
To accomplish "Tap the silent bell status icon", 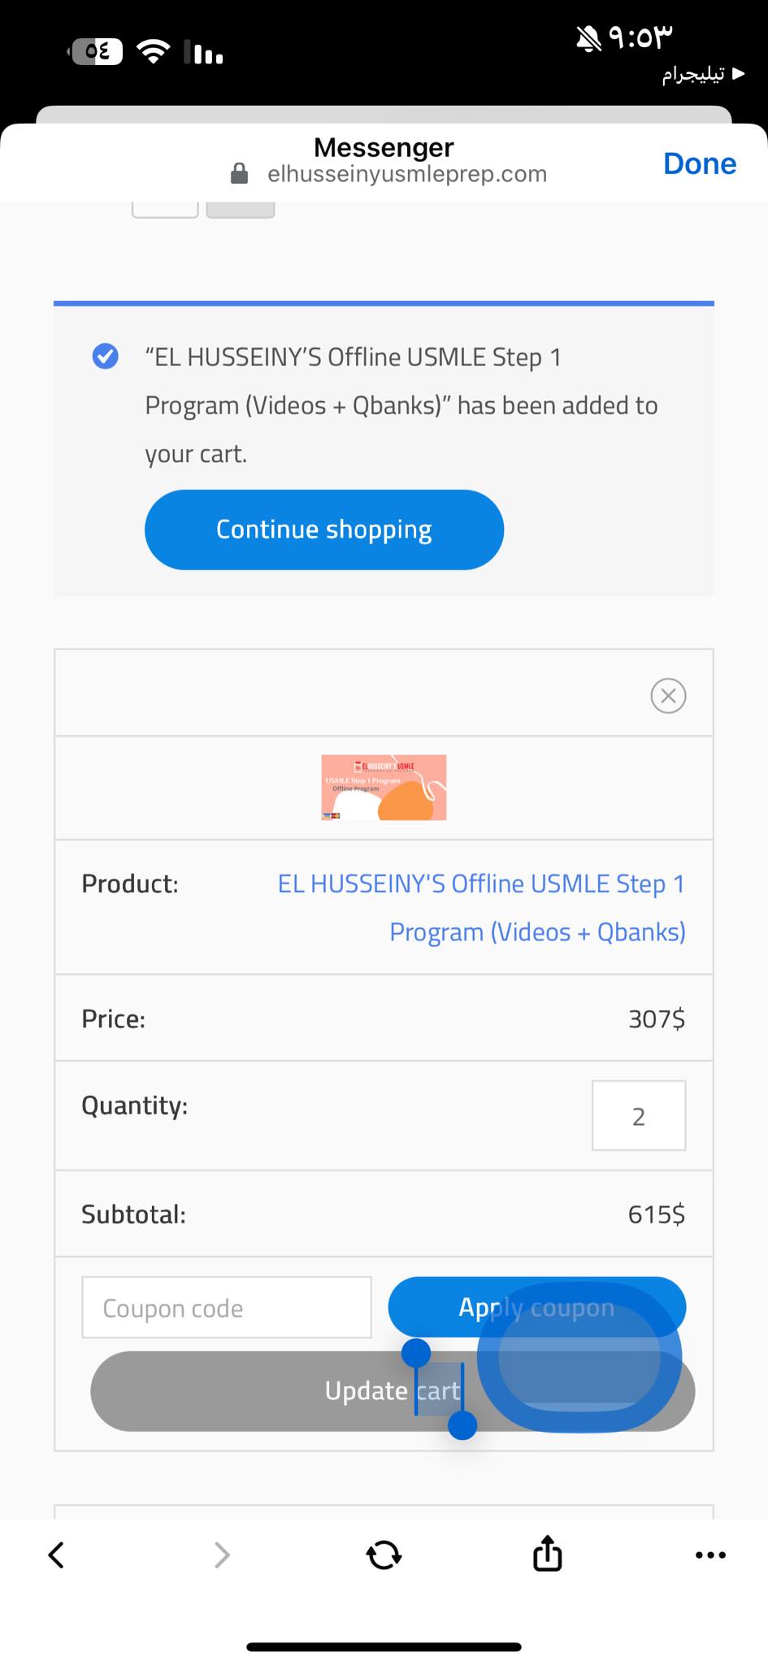I will point(588,37).
